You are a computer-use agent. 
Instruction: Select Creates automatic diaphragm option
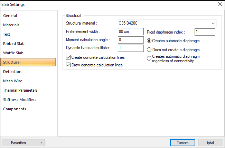tap(149, 41)
